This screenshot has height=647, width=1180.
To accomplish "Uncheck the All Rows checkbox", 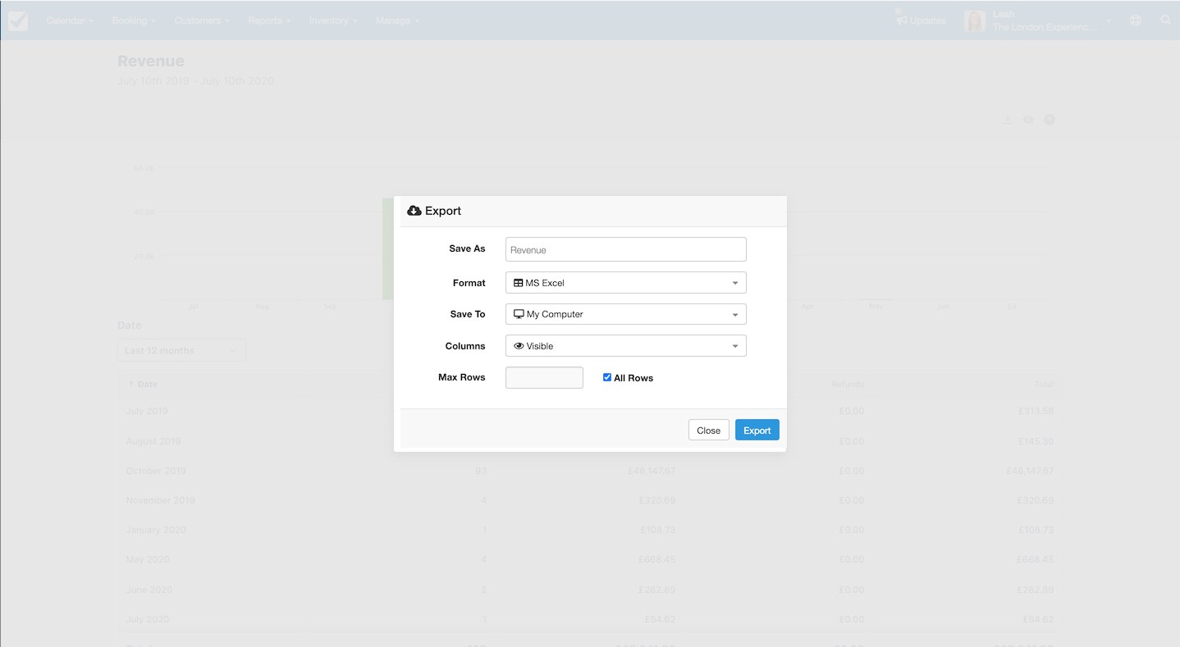I will (607, 377).
